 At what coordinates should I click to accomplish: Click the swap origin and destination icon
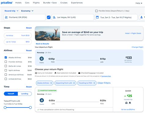(x=49, y=17)
